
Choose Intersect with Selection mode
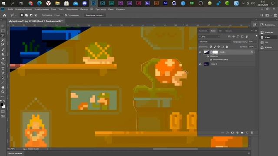tap(36, 16)
